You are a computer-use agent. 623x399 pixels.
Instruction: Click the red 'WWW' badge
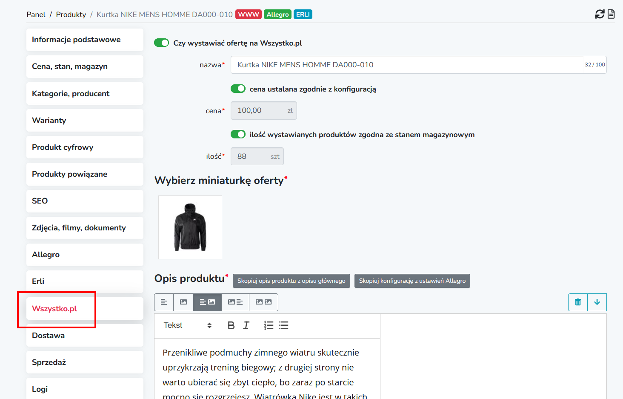click(x=249, y=14)
